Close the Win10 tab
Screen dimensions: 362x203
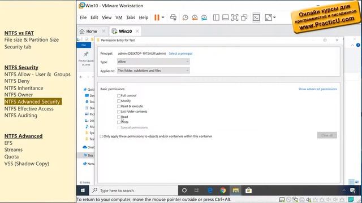pyautogui.click(x=137, y=31)
